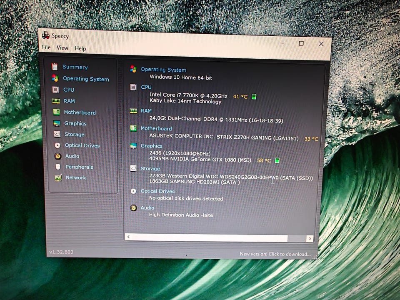Open Audio section from sidebar
This screenshot has width=400, height=300.
(72, 156)
